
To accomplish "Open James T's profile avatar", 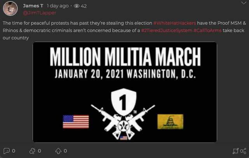I will (x=9, y=9).
